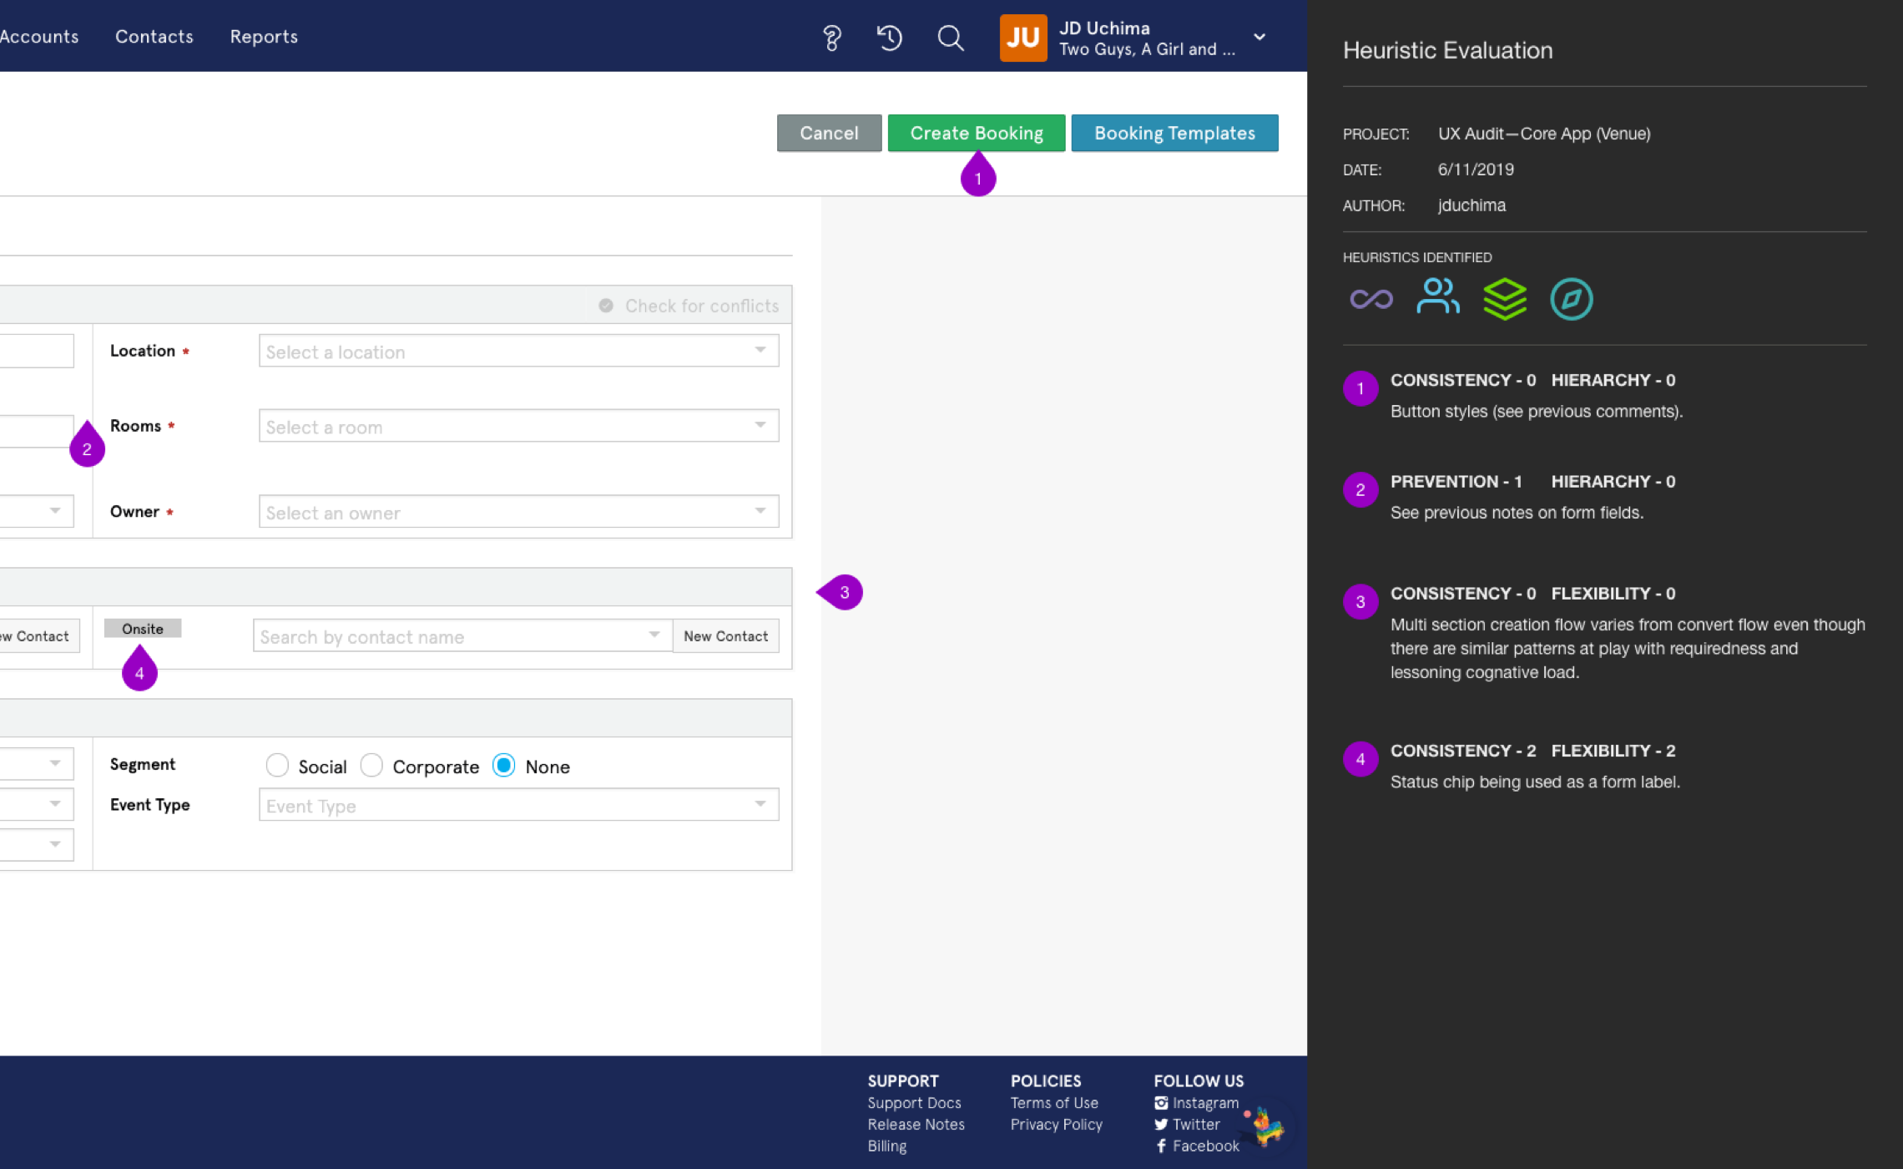Screen dimensions: 1903x1169
Task: Expand the Event Type dropdown
Action: tap(518, 806)
